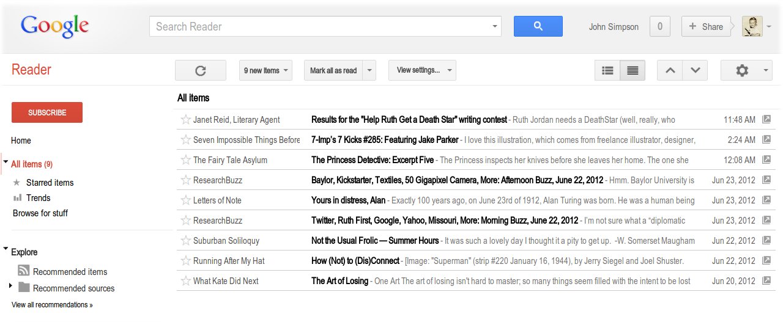
Task: Open the View settings dropdown
Action: [x=422, y=70]
